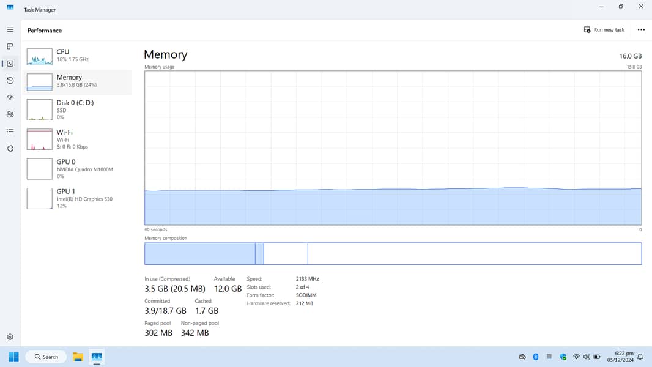Image resolution: width=652 pixels, height=367 pixels.
Task: Click the taskbar Search box
Action: pyautogui.click(x=46, y=357)
